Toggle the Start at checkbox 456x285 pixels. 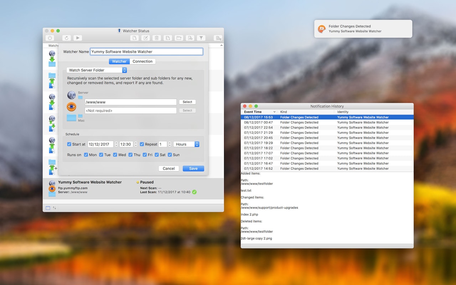coord(69,144)
